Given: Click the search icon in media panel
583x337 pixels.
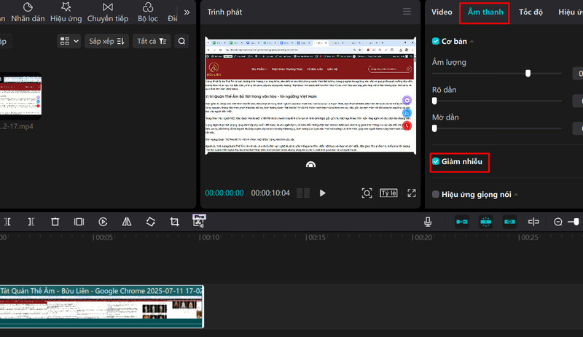Looking at the screenshot, I should click(184, 41).
